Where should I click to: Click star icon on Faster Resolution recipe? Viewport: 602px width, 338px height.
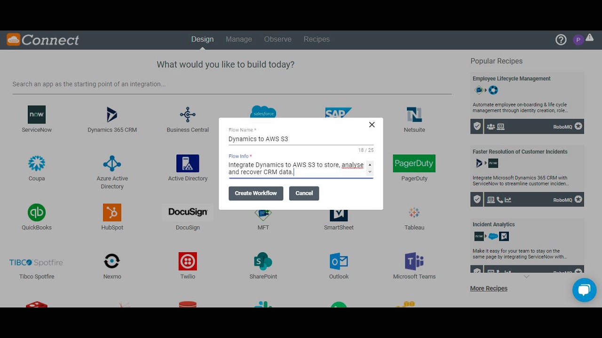tap(578, 200)
